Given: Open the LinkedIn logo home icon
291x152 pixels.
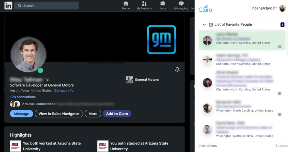Looking at the screenshot, I should tap(8, 6).
